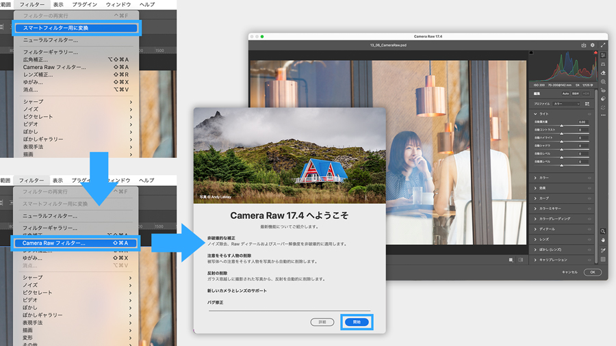Select the Masking tool icon

point(603,82)
